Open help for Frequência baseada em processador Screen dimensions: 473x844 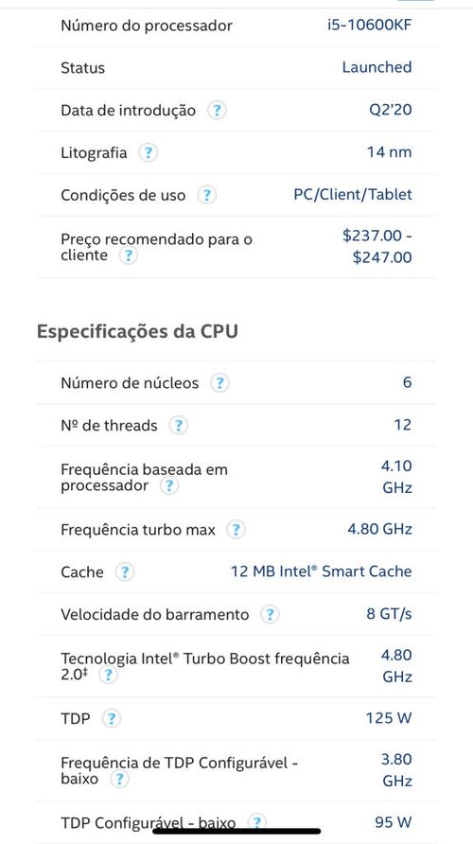(169, 486)
